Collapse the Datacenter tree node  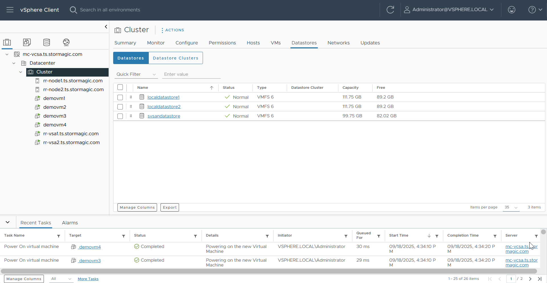coord(14,63)
